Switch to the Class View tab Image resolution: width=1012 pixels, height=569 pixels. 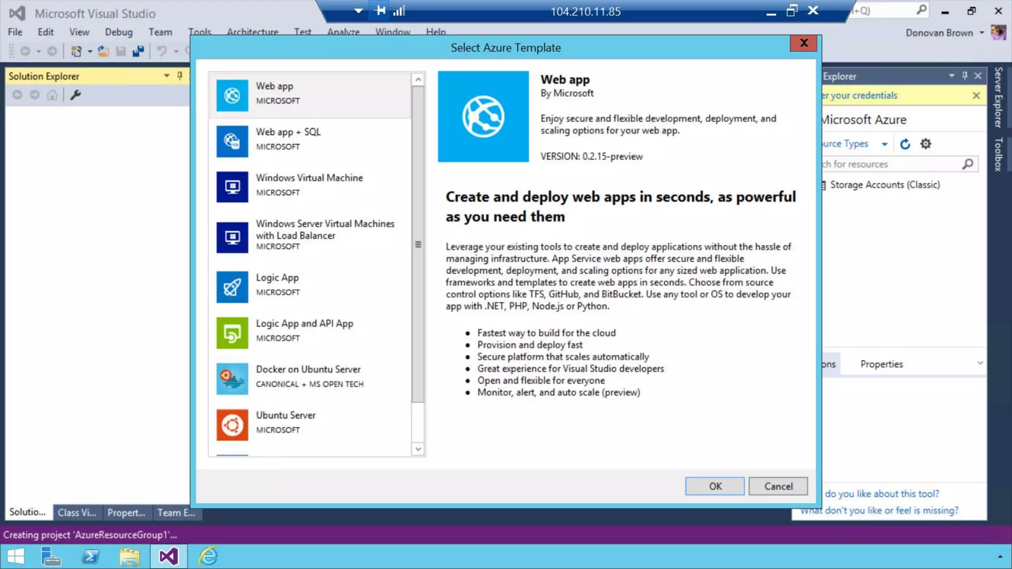[77, 513]
